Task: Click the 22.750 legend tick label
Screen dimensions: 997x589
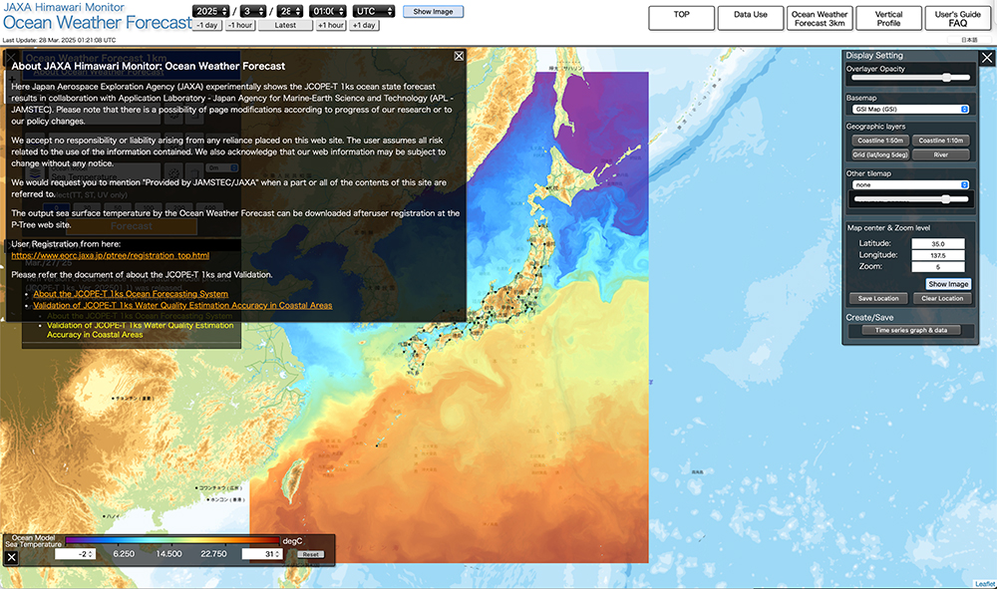Action: click(213, 554)
